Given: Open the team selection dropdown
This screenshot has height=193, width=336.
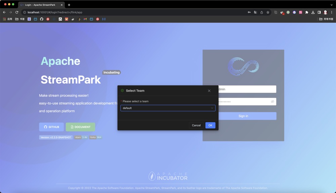Looking at the screenshot, I should click(168, 108).
